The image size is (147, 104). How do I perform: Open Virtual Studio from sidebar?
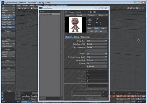[8, 22]
